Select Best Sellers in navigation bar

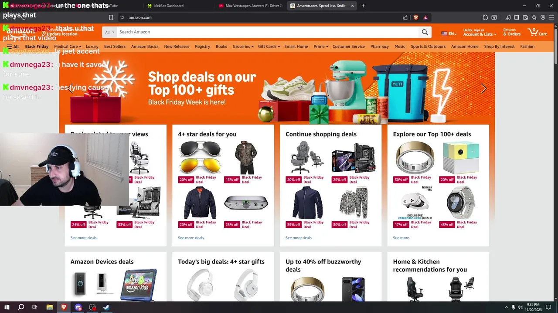coord(115,47)
